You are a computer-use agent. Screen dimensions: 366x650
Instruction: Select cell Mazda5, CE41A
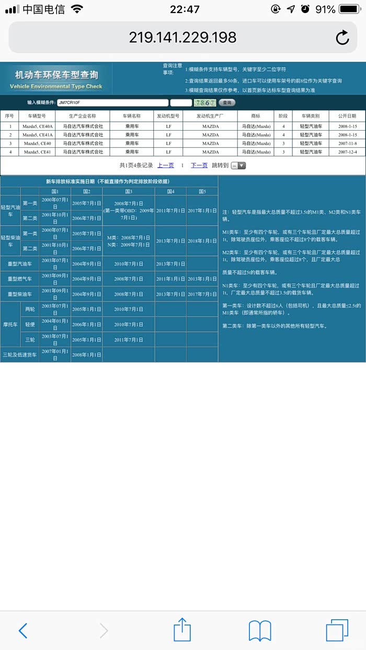pos(37,135)
